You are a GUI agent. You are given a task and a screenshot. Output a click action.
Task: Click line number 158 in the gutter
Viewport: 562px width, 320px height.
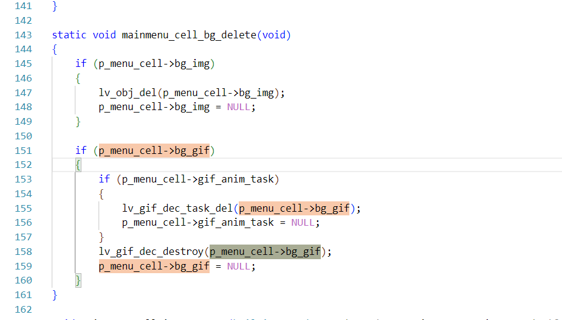tap(22, 252)
